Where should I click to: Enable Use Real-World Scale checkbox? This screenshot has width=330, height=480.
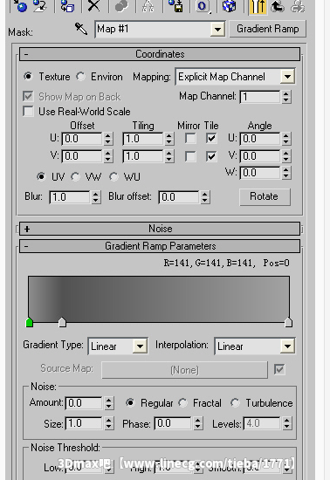28,111
